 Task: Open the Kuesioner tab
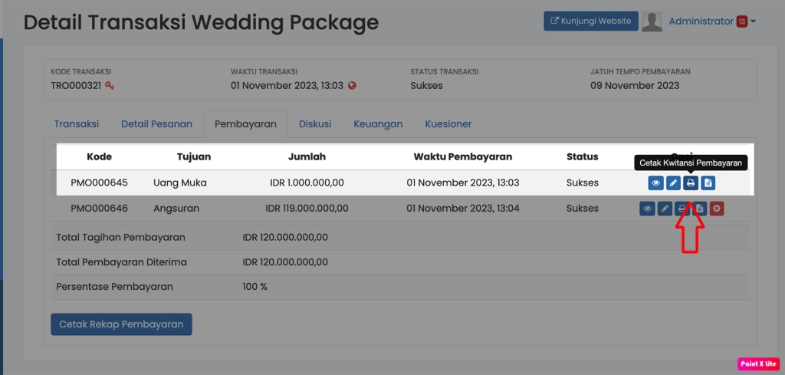click(x=448, y=123)
